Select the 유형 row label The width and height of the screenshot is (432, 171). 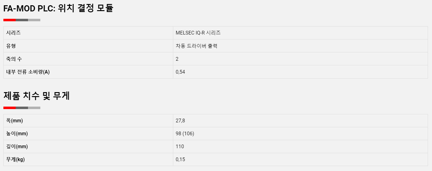11,46
